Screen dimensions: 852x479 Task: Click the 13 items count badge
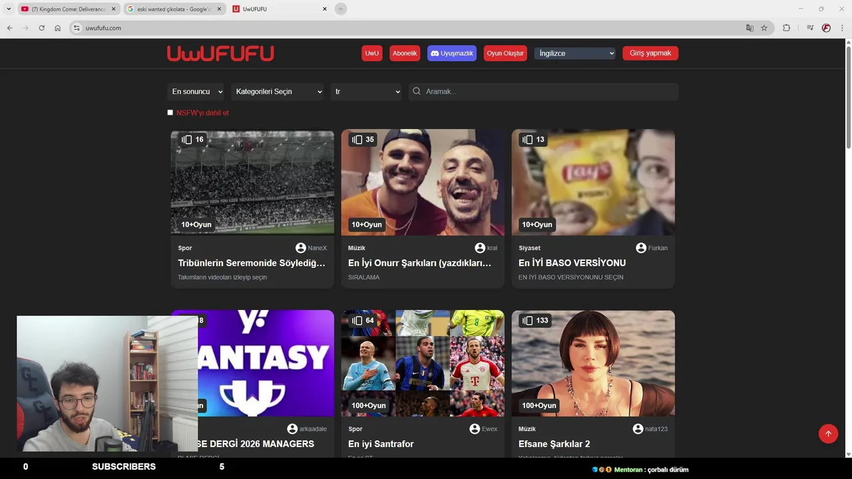[534, 140]
